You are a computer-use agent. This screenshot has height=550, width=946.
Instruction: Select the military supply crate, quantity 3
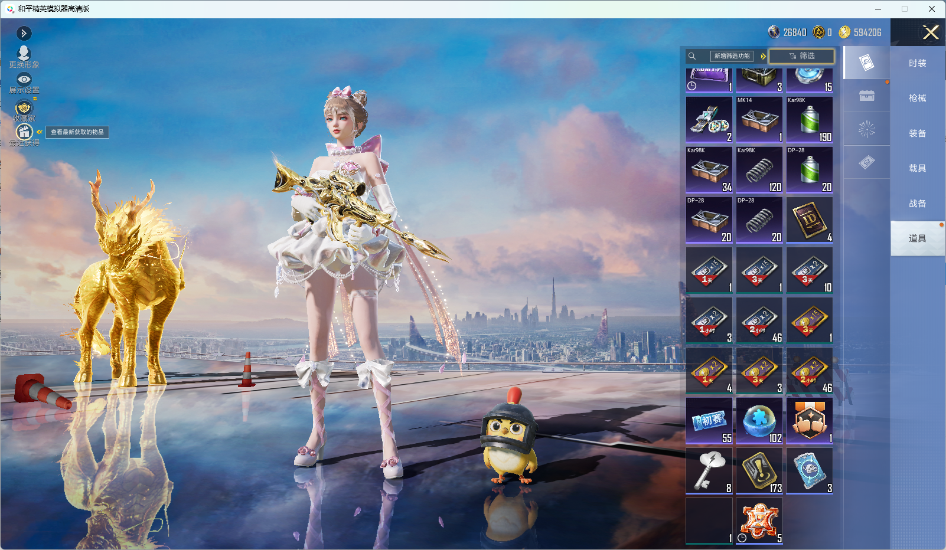759,81
